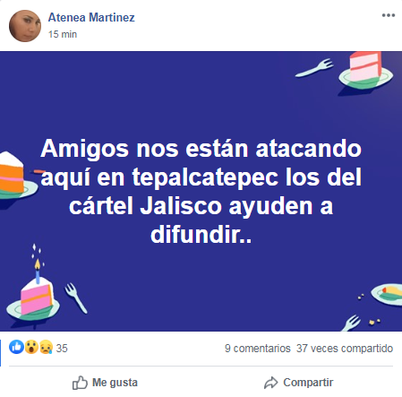Click the wow face reaction icon

[x=31, y=347]
